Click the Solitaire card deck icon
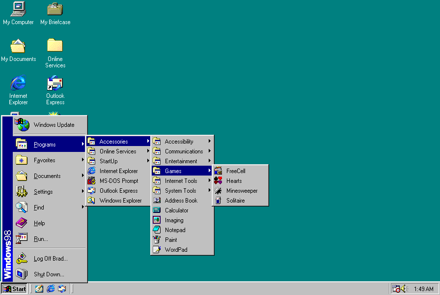 click(218, 200)
